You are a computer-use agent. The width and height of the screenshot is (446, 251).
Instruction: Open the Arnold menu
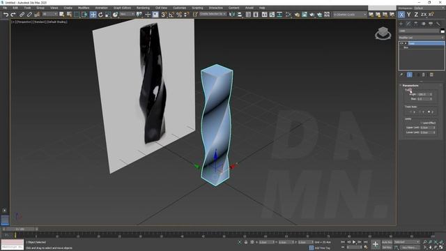coord(249,8)
